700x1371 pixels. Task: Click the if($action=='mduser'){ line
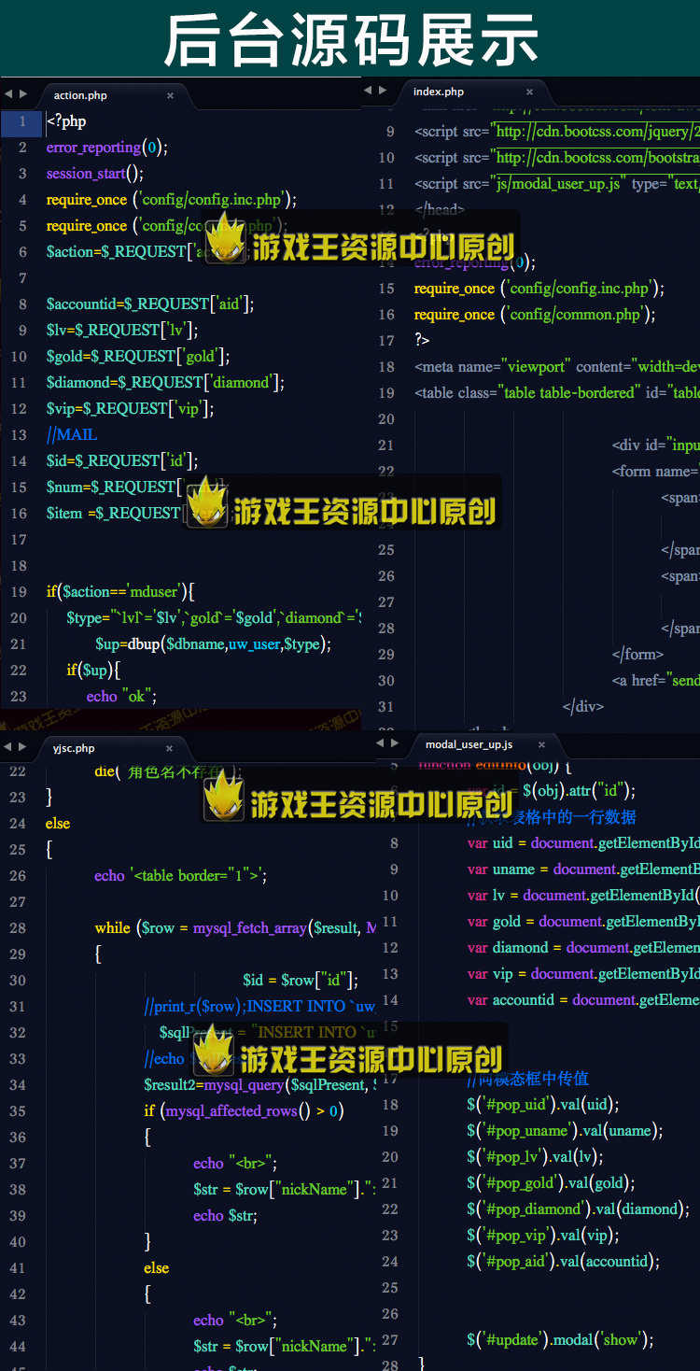click(x=119, y=592)
